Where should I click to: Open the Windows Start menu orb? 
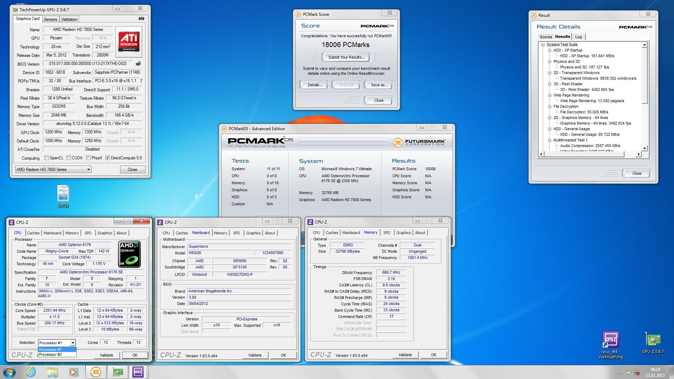9,372
